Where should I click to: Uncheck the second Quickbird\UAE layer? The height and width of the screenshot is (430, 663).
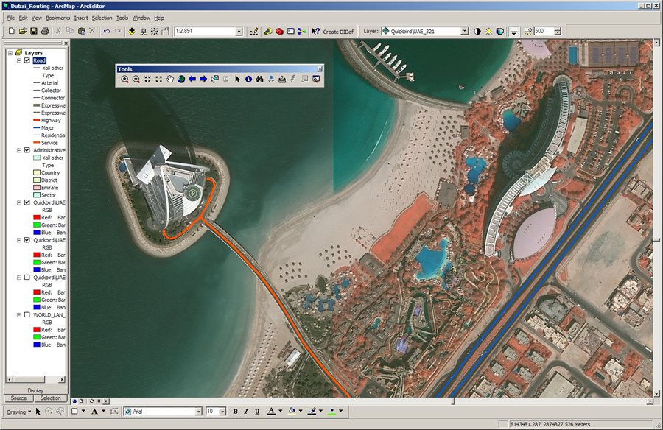[x=27, y=240]
